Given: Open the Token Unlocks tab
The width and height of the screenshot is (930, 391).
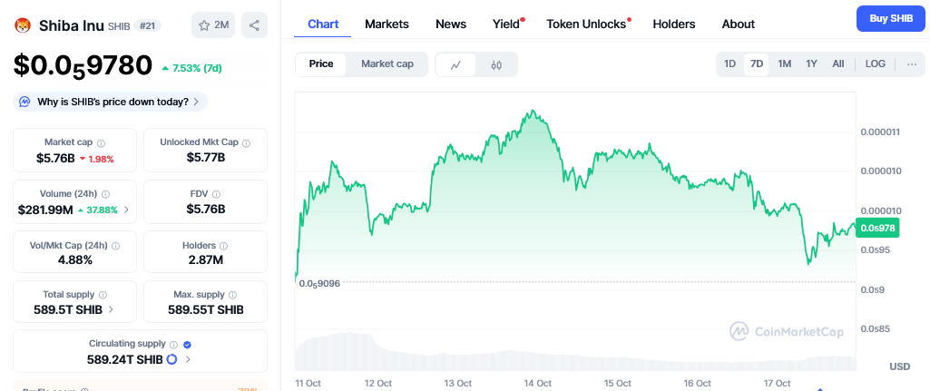Looking at the screenshot, I should 586,24.
